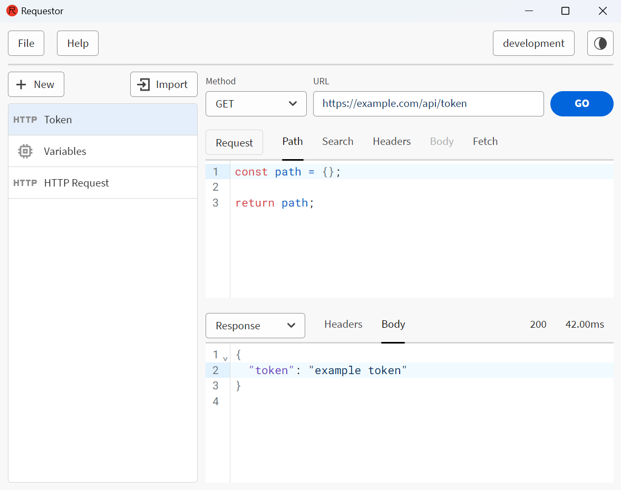Click the plus icon on New button

pyautogui.click(x=21, y=84)
